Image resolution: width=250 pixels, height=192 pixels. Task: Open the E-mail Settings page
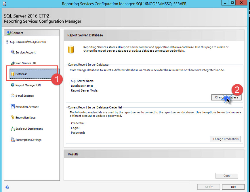coord(24,96)
